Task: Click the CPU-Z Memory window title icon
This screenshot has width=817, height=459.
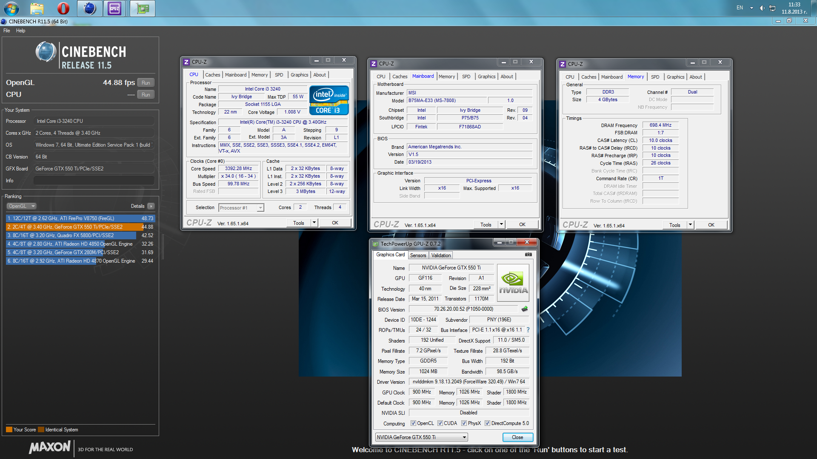Action: tap(563, 64)
